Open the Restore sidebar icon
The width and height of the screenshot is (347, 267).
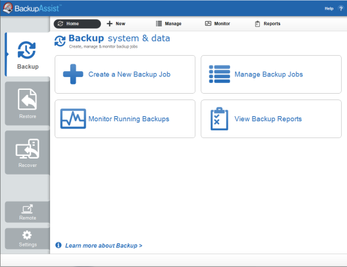[28, 99]
